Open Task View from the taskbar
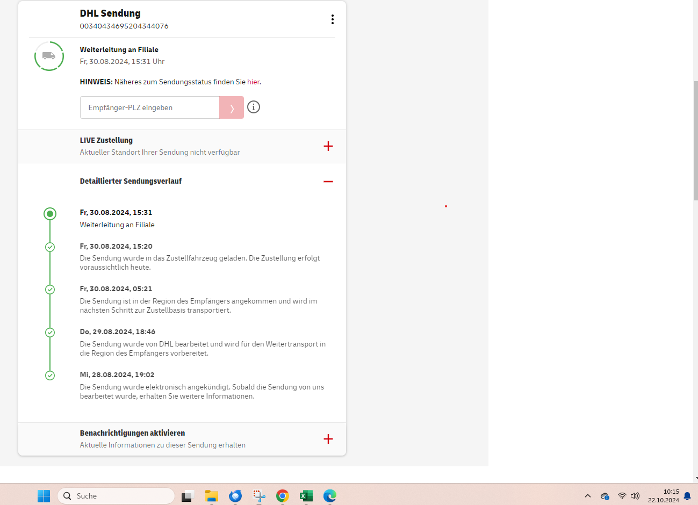This screenshot has width=698, height=505. (x=187, y=496)
